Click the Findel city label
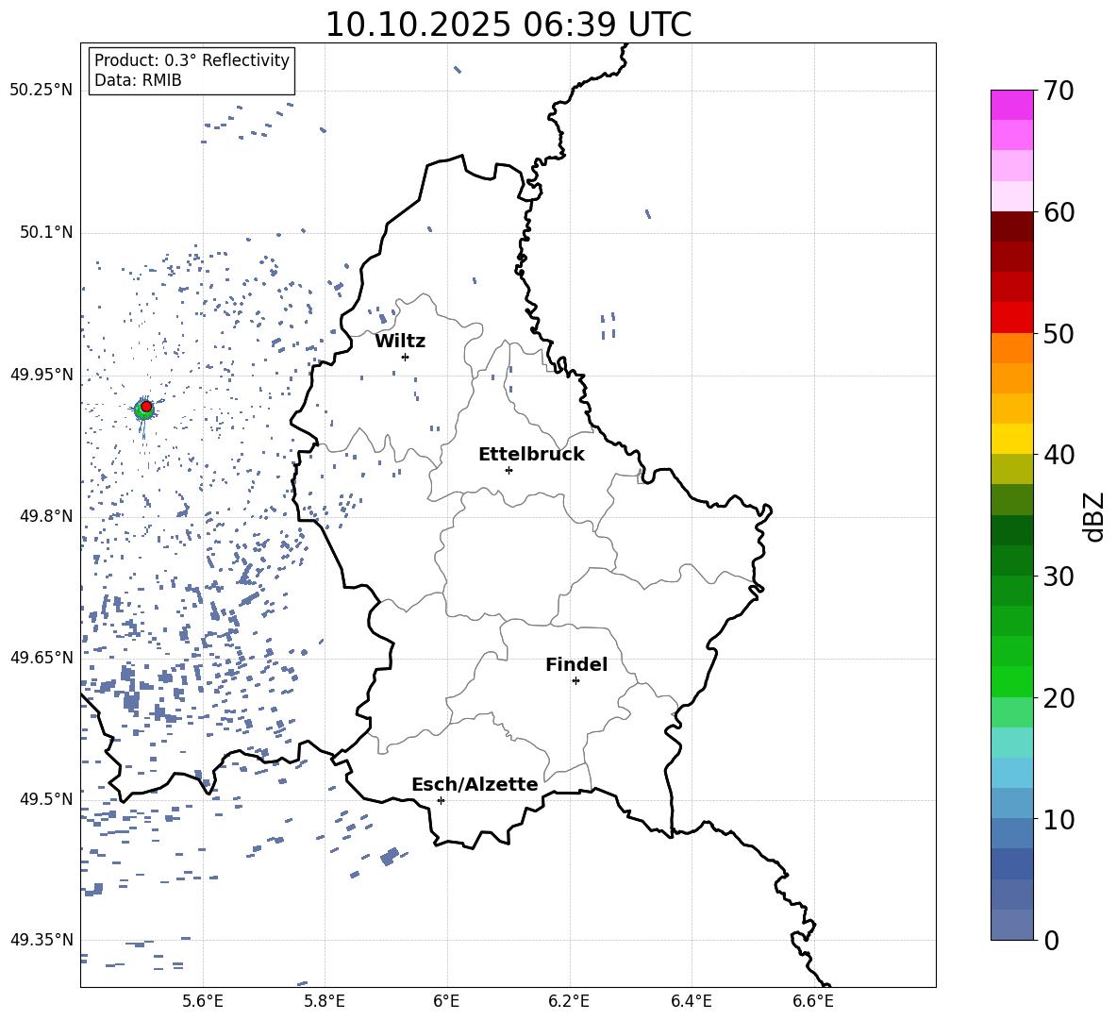Screen dimensions: 1117x1020 point(576,664)
